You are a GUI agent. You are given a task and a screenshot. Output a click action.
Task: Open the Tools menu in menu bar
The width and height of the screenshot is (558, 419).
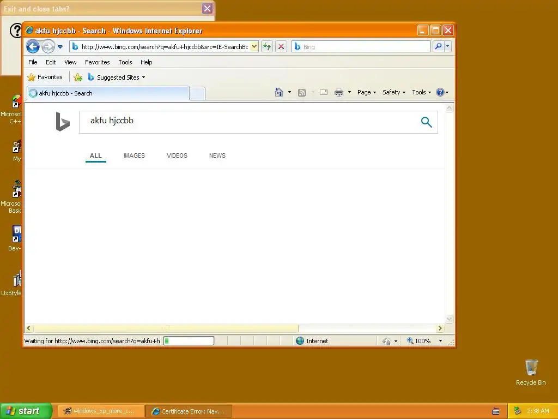pos(125,62)
